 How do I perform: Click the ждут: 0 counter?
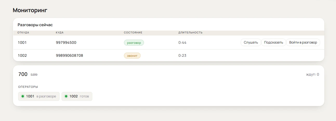pyautogui.click(x=313, y=75)
